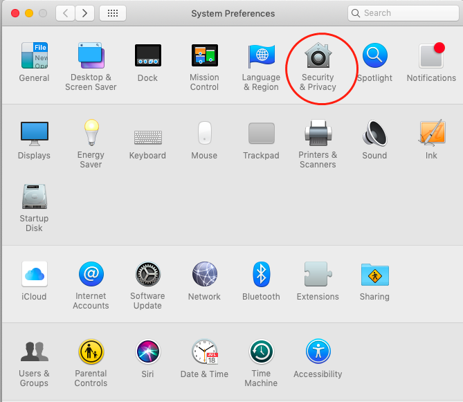The height and width of the screenshot is (402, 463).
Task: Click the Search field in the toolbar
Action: click(x=403, y=13)
